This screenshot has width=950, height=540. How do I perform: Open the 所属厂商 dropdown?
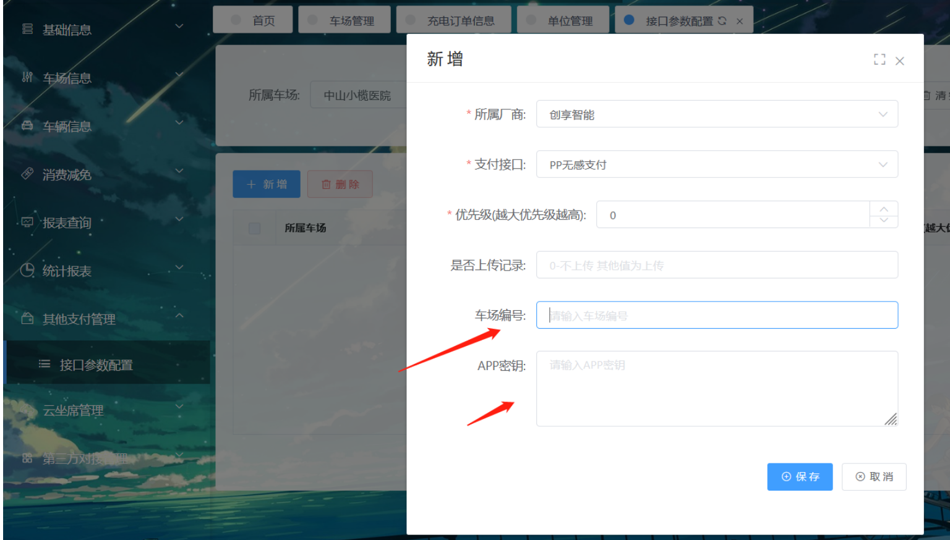click(x=717, y=114)
